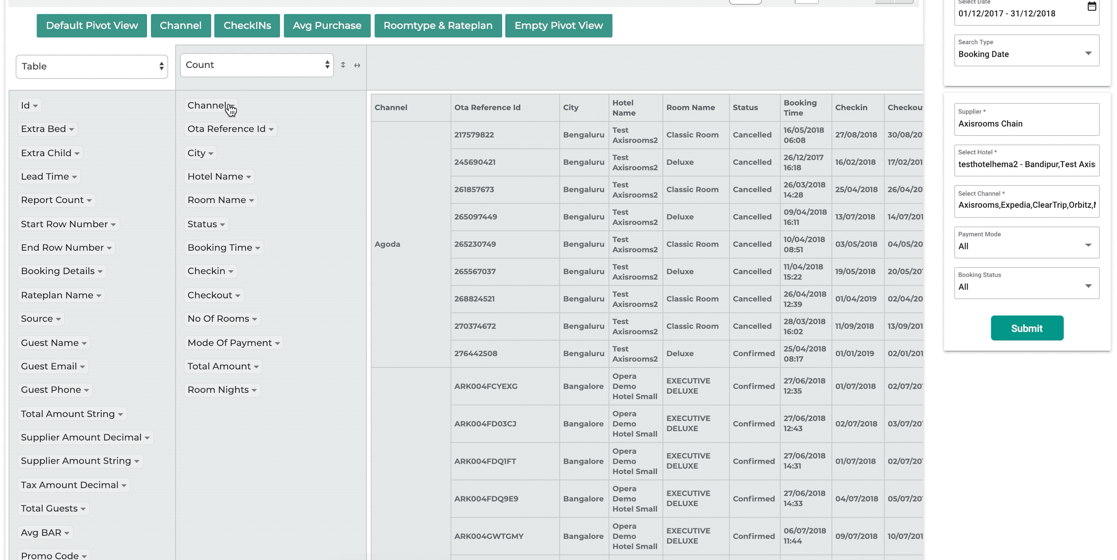Open the Total Amount filter arrow

point(256,367)
